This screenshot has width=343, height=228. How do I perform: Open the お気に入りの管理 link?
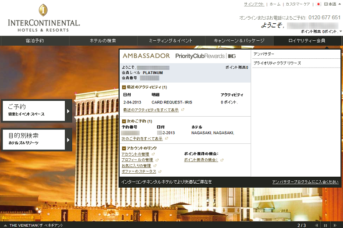[136, 166]
